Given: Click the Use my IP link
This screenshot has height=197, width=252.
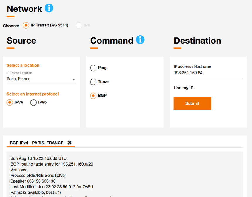Looking at the screenshot, I should pyautogui.click(x=183, y=88).
